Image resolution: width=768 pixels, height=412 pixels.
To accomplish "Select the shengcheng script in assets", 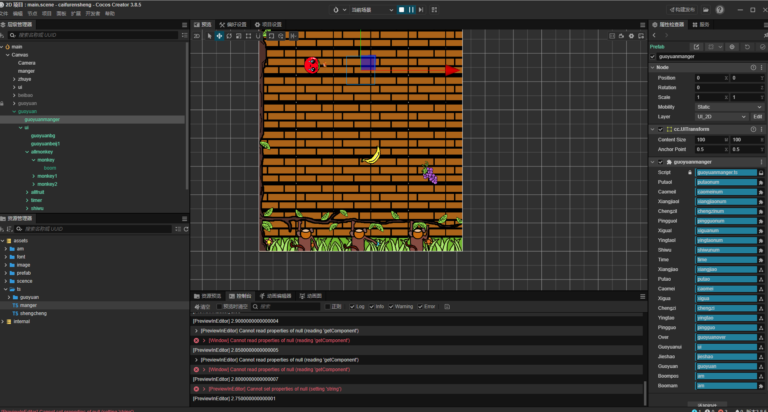I will click(x=33, y=313).
